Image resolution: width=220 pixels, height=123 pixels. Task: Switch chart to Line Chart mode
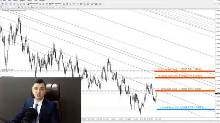pyautogui.click(x=70, y=4)
